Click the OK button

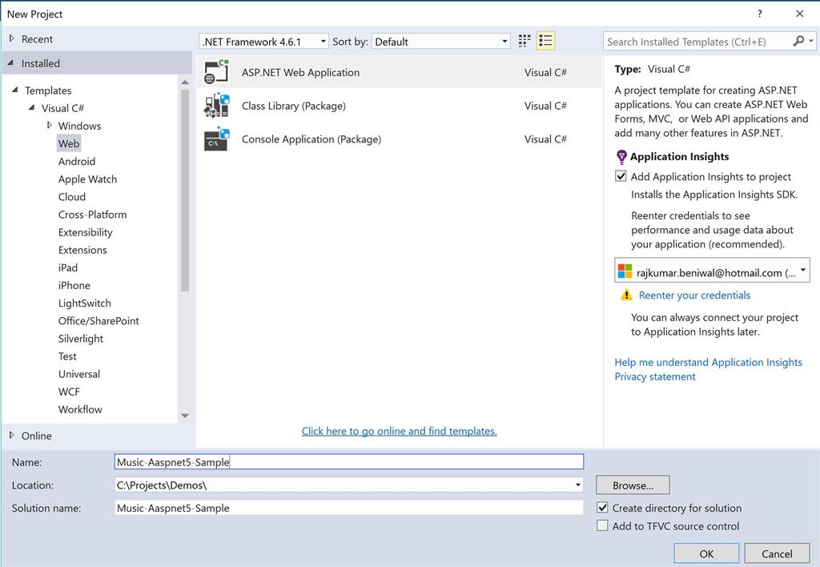[x=706, y=553]
